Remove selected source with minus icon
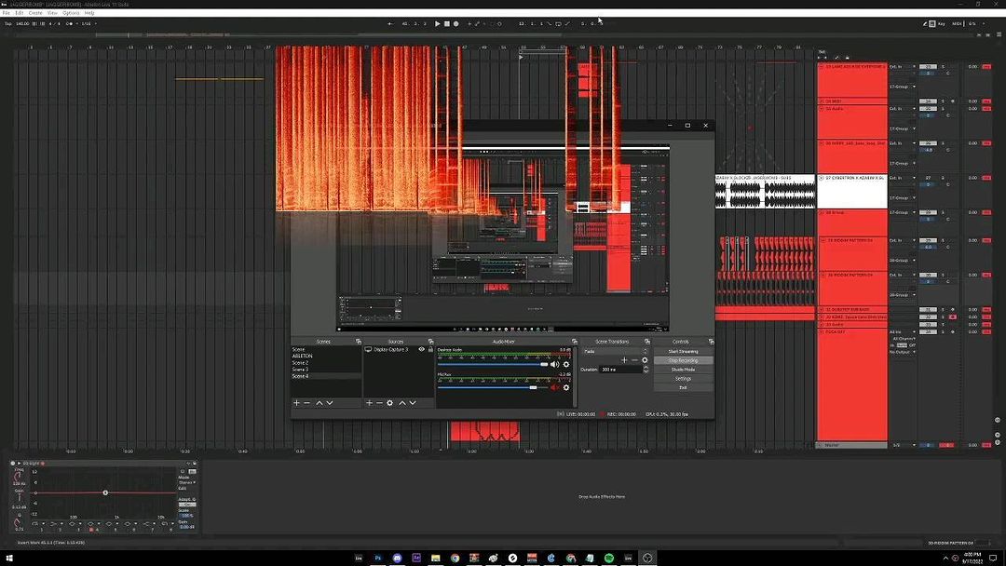The height and width of the screenshot is (566, 1006). tap(378, 402)
